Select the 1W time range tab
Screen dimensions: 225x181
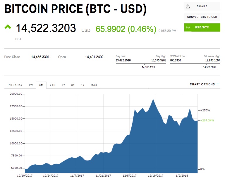pyautogui.click(x=31, y=85)
